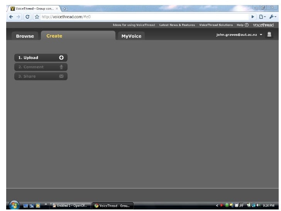Open Latest News & Features link
The width and height of the screenshot is (281, 211).
[x=177, y=25]
